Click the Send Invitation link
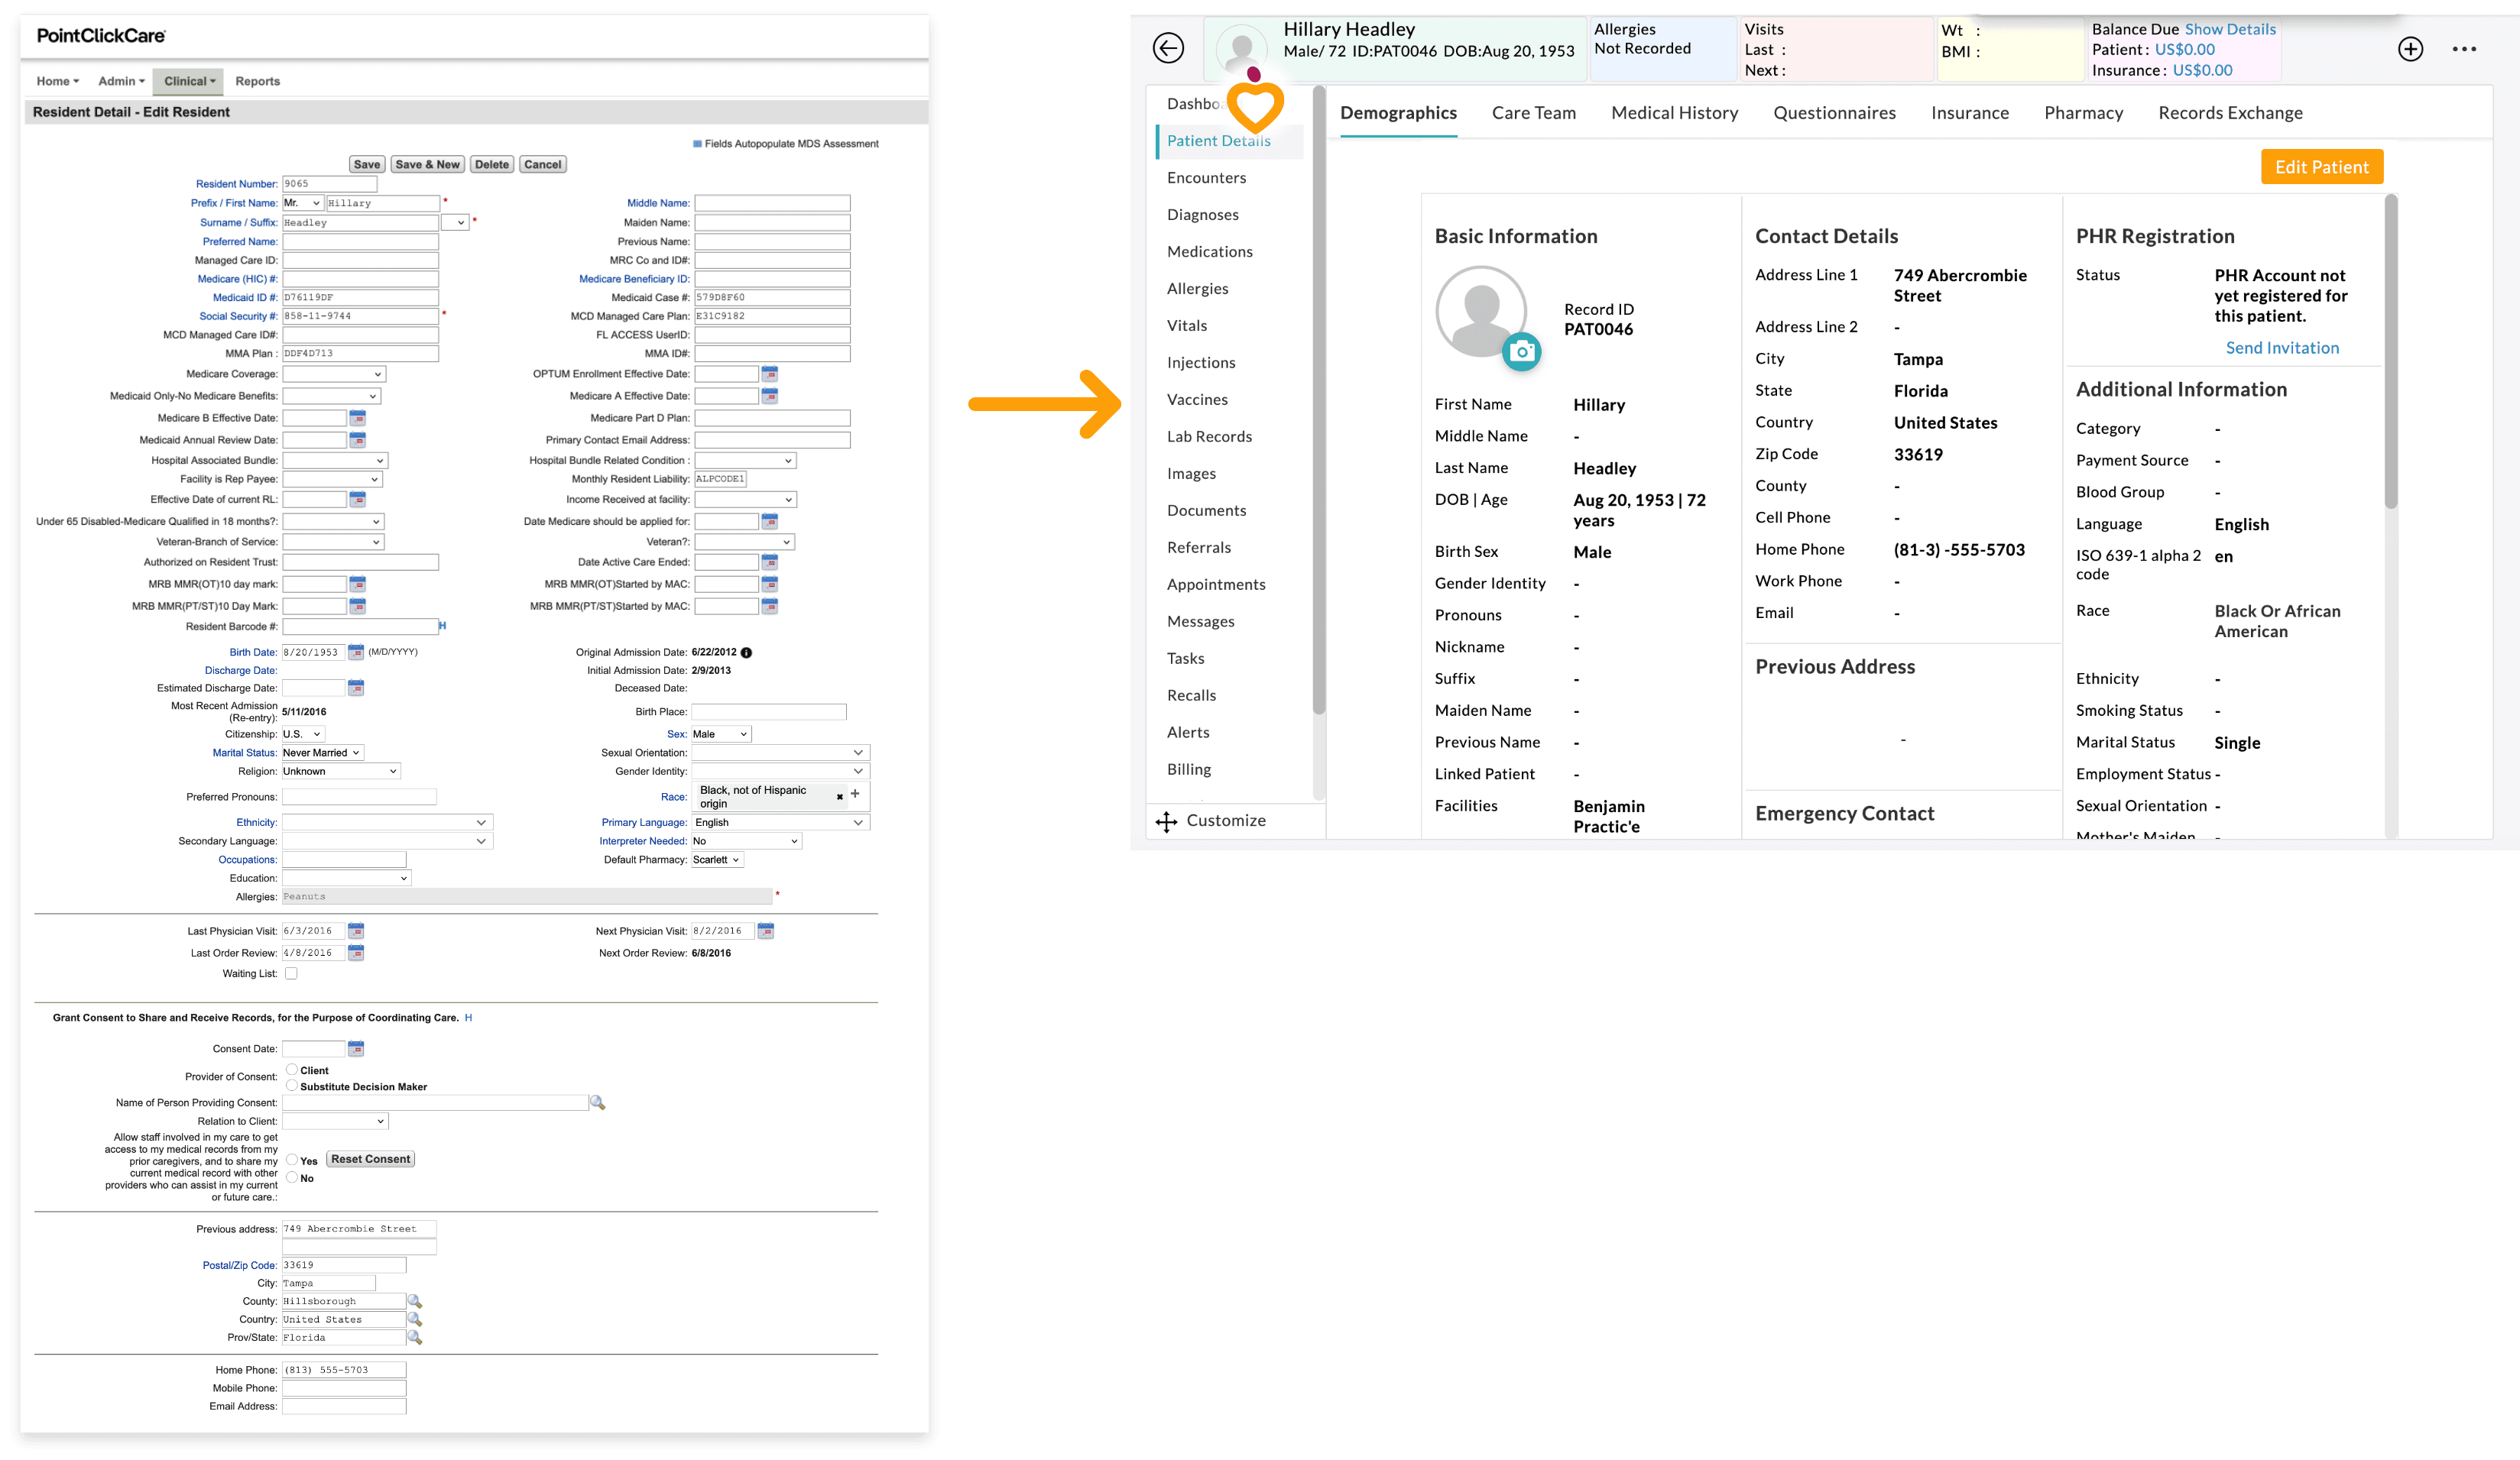Viewport: 2520px width, 1460px height. click(x=2282, y=348)
